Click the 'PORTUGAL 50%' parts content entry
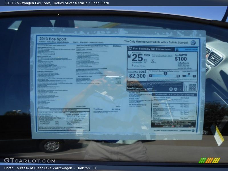Viewport: 228px width, 171px height. click(49, 122)
